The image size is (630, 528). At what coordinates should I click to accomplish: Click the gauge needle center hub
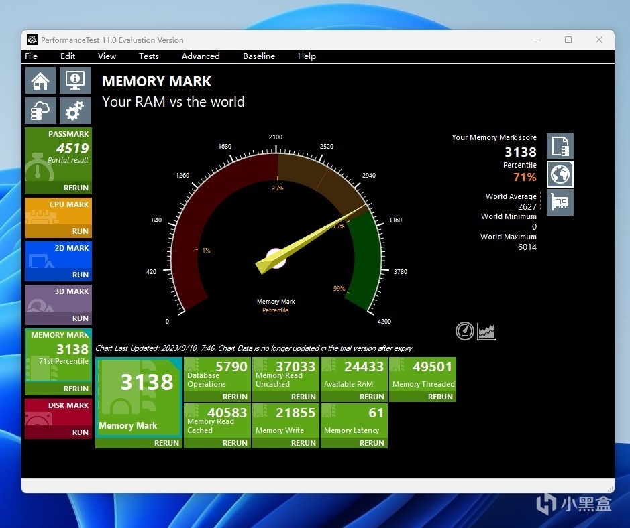click(276, 259)
